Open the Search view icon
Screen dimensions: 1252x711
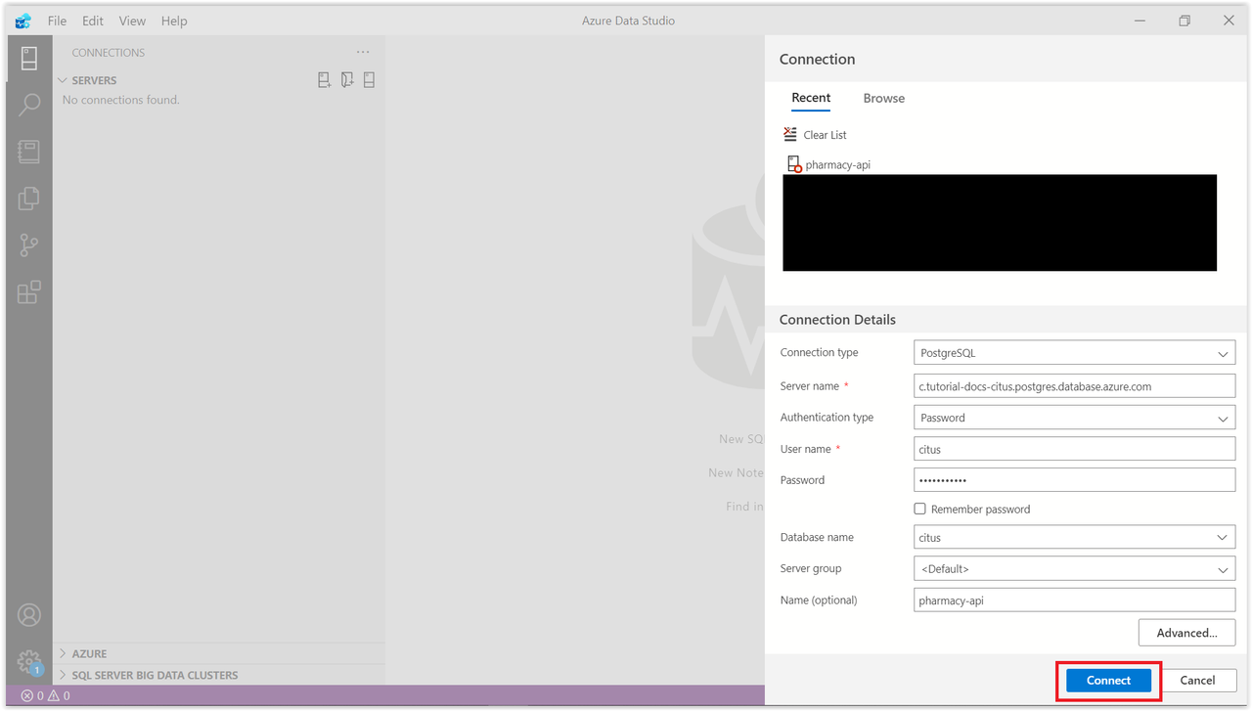coord(29,104)
